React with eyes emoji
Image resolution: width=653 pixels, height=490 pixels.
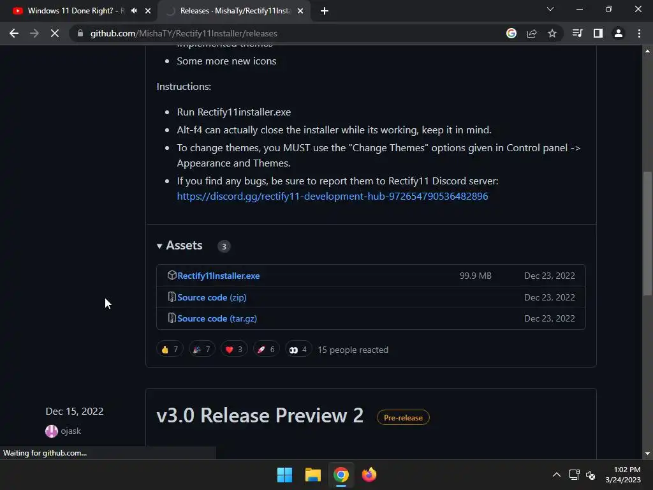[x=298, y=349]
